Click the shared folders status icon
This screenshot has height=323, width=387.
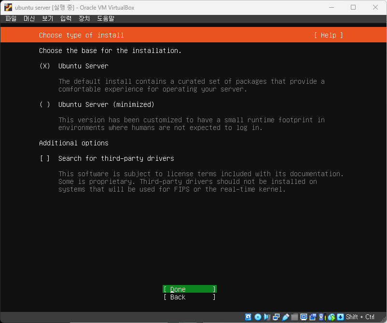click(x=295, y=317)
